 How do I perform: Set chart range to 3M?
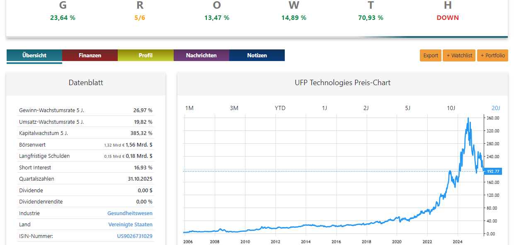coord(234,108)
